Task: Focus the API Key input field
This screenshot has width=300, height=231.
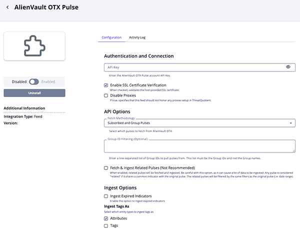Action: pyautogui.click(x=199, y=67)
